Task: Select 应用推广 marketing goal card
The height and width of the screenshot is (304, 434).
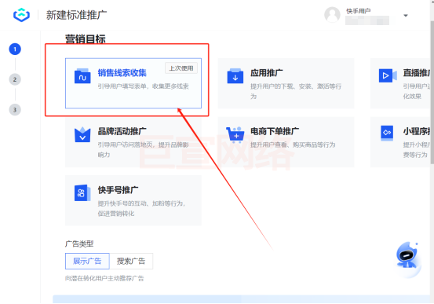Action: 286,83
